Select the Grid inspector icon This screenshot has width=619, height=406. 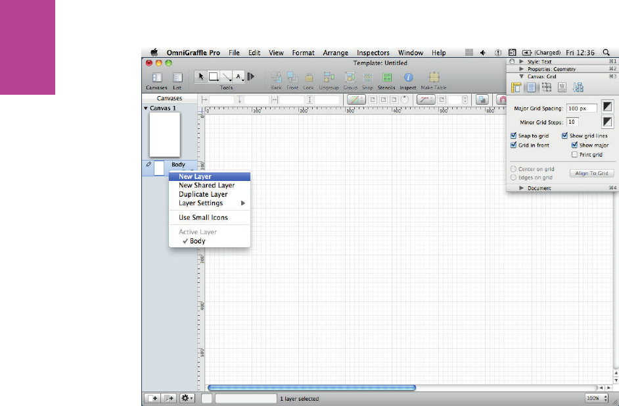[x=532, y=88]
